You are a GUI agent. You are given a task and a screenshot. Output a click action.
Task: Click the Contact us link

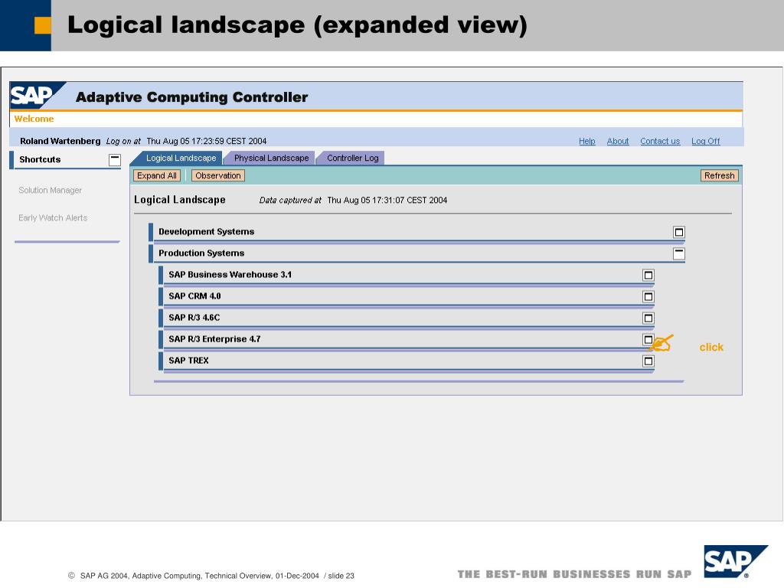[x=660, y=141]
